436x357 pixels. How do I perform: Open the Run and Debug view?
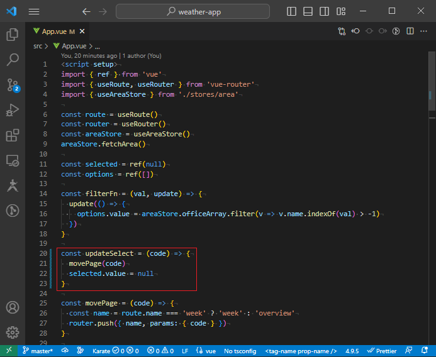[x=13, y=110]
